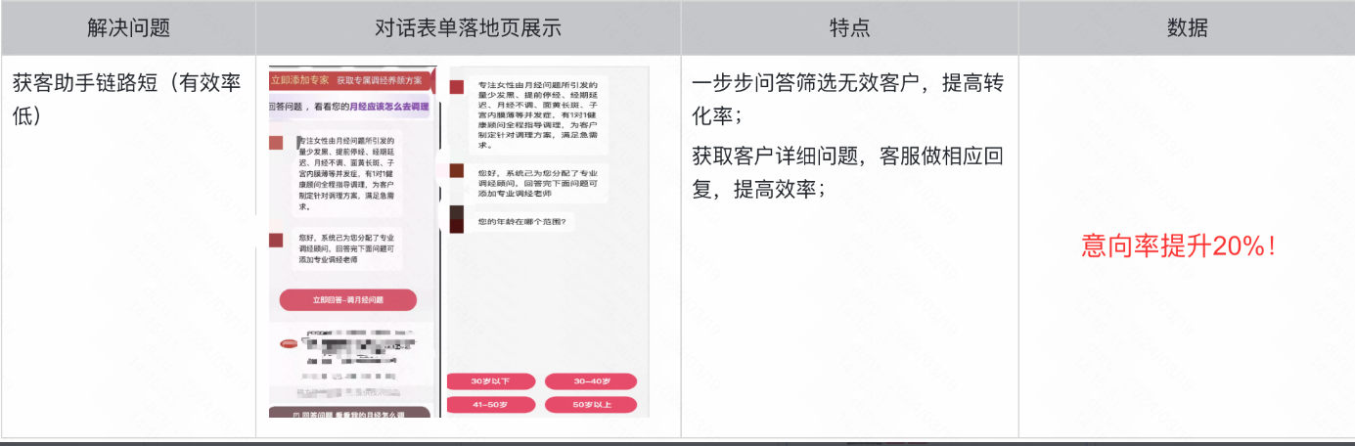
Task: Click the 立即回答-调月经问题 button
Action: pyautogui.click(x=347, y=300)
